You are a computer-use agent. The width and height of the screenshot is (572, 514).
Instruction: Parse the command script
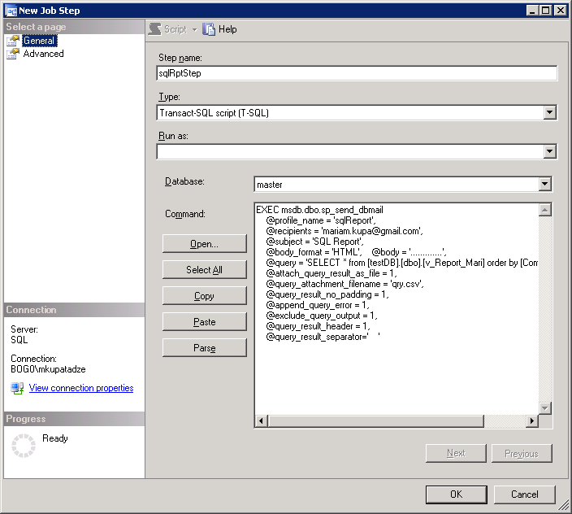point(204,348)
